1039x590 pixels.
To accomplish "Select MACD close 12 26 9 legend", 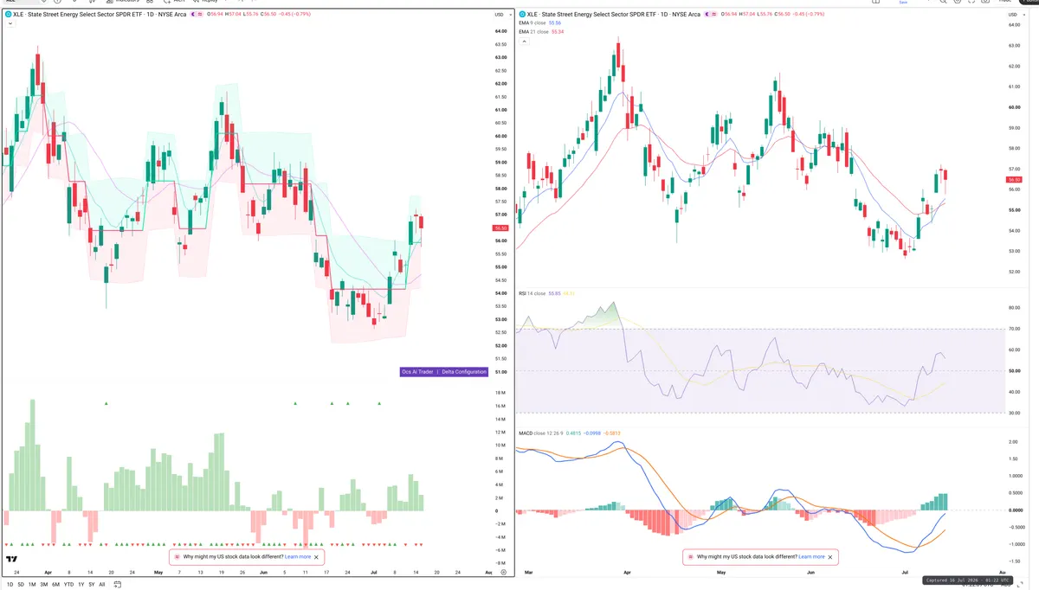I will tap(540, 433).
